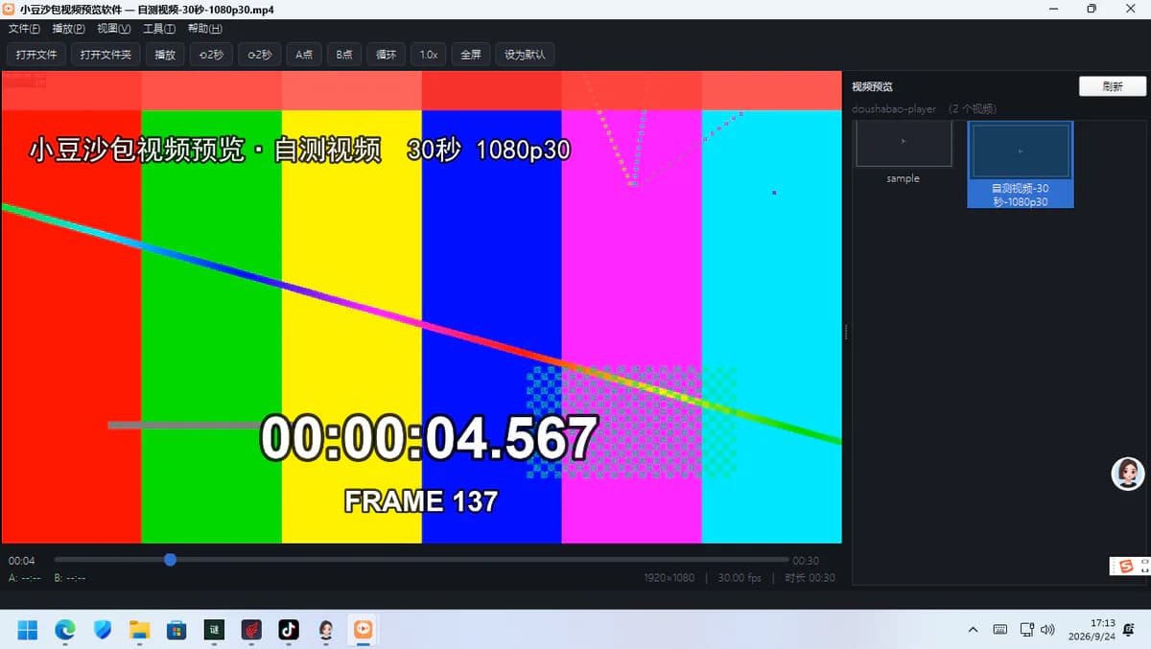Click the A: --:-- marker label

point(25,578)
